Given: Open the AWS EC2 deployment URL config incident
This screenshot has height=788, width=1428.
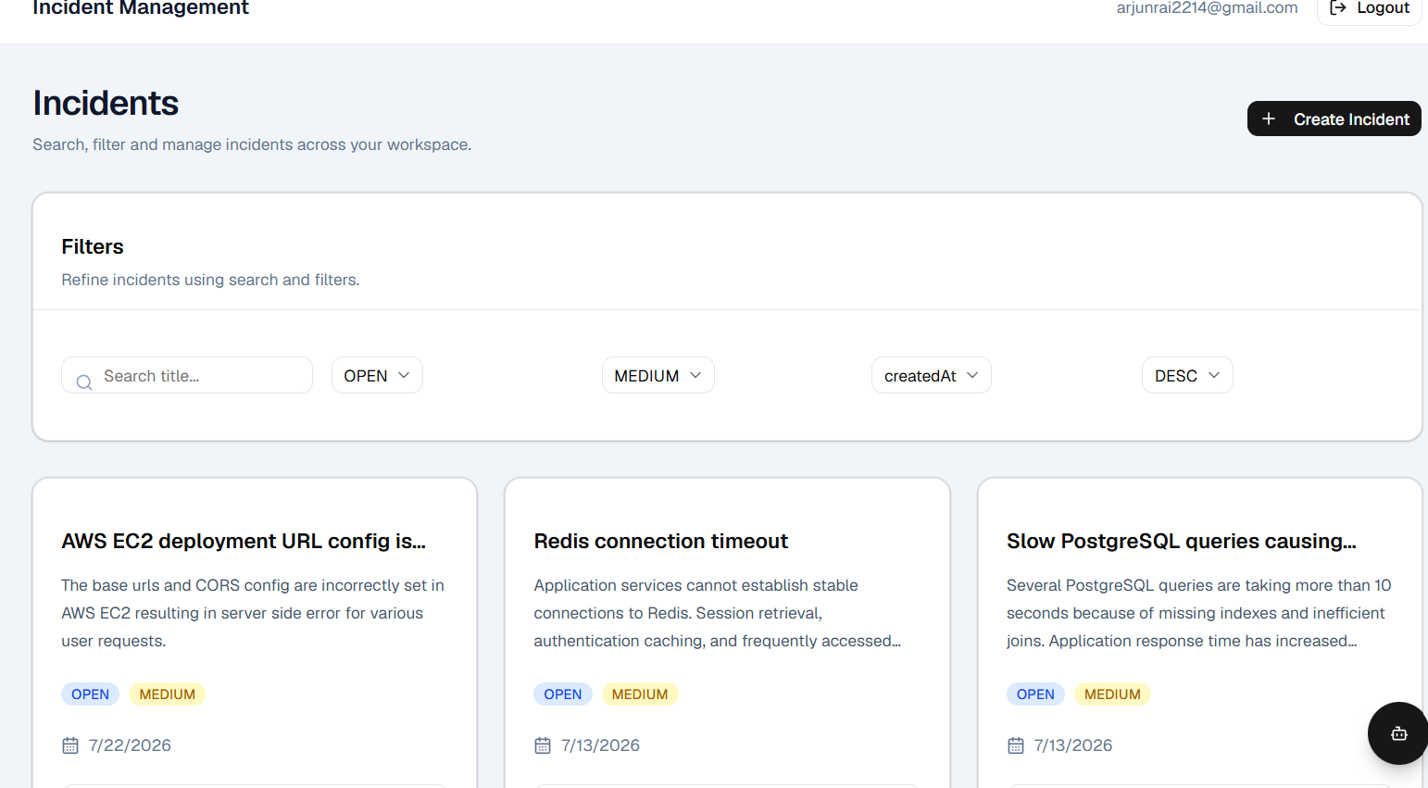Looking at the screenshot, I should 244,541.
